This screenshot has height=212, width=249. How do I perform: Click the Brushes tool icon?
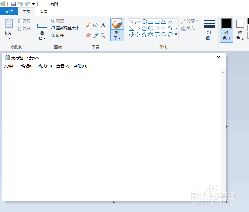pyautogui.click(x=117, y=24)
